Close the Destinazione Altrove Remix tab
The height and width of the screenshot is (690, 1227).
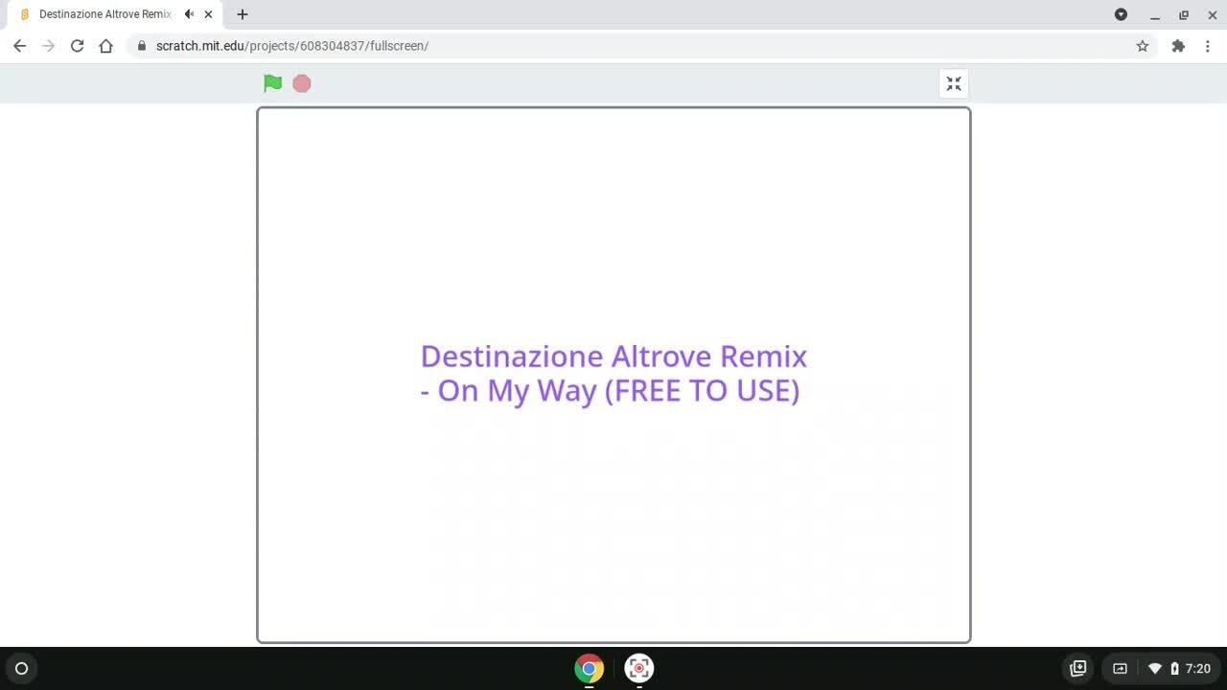(208, 14)
